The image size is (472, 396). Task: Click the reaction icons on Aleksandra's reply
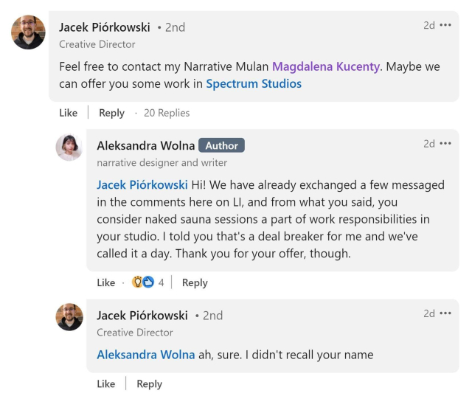143,282
